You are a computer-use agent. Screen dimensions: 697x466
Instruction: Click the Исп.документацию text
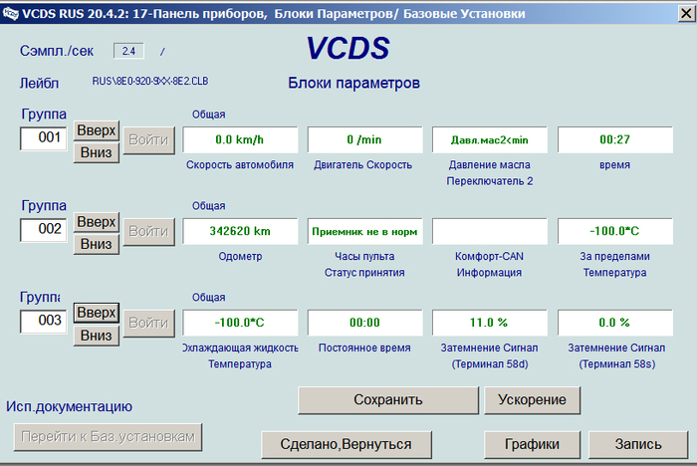[x=69, y=406]
